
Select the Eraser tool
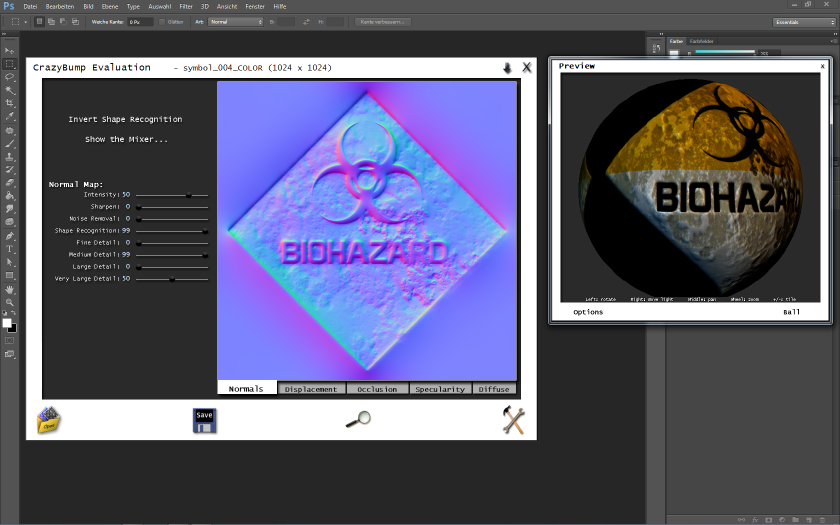[x=9, y=182]
